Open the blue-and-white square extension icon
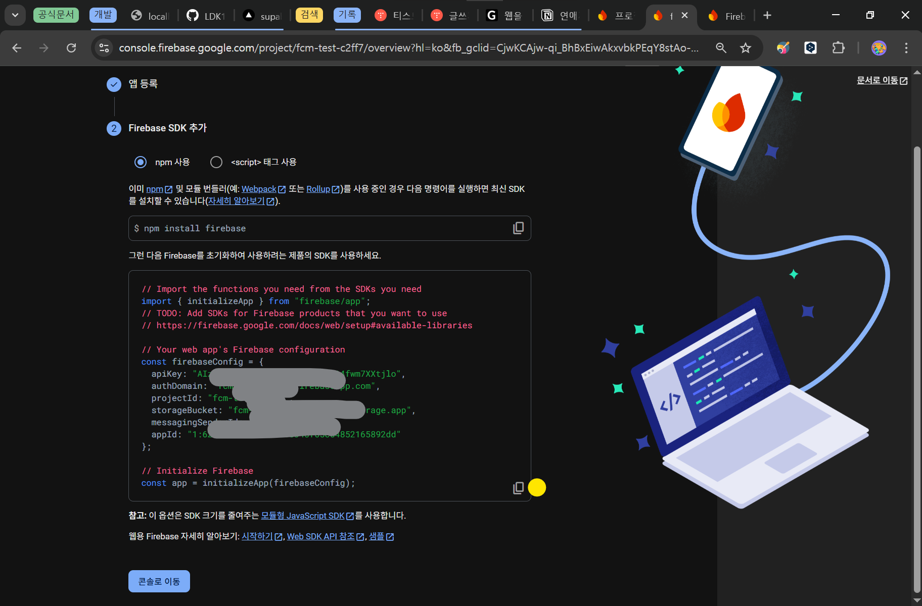This screenshot has width=922, height=606. pos(811,48)
